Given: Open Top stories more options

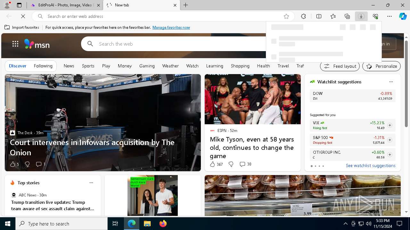Looking at the screenshot, I should coord(91,183).
